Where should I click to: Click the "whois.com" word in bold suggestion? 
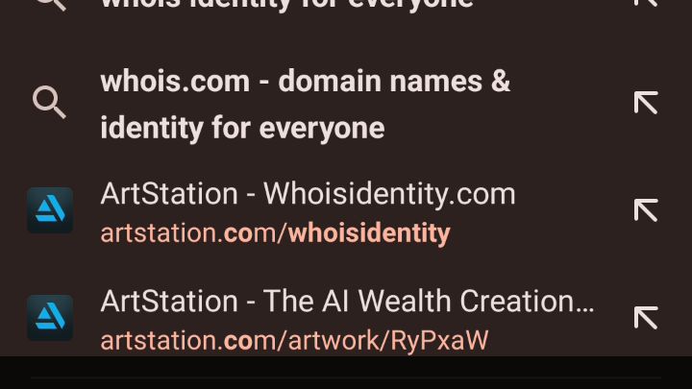pyautogui.click(x=175, y=82)
